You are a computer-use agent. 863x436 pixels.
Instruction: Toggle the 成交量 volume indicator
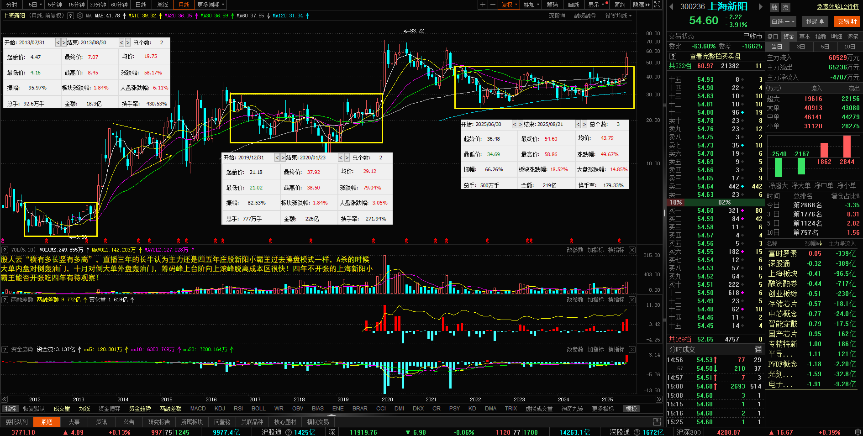(62, 409)
